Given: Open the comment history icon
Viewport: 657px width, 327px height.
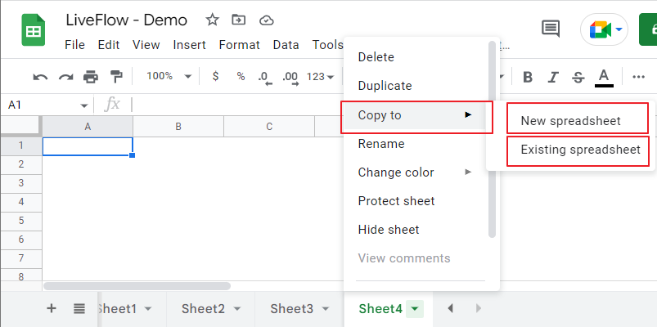Looking at the screenshot, I should coord(551,29).
